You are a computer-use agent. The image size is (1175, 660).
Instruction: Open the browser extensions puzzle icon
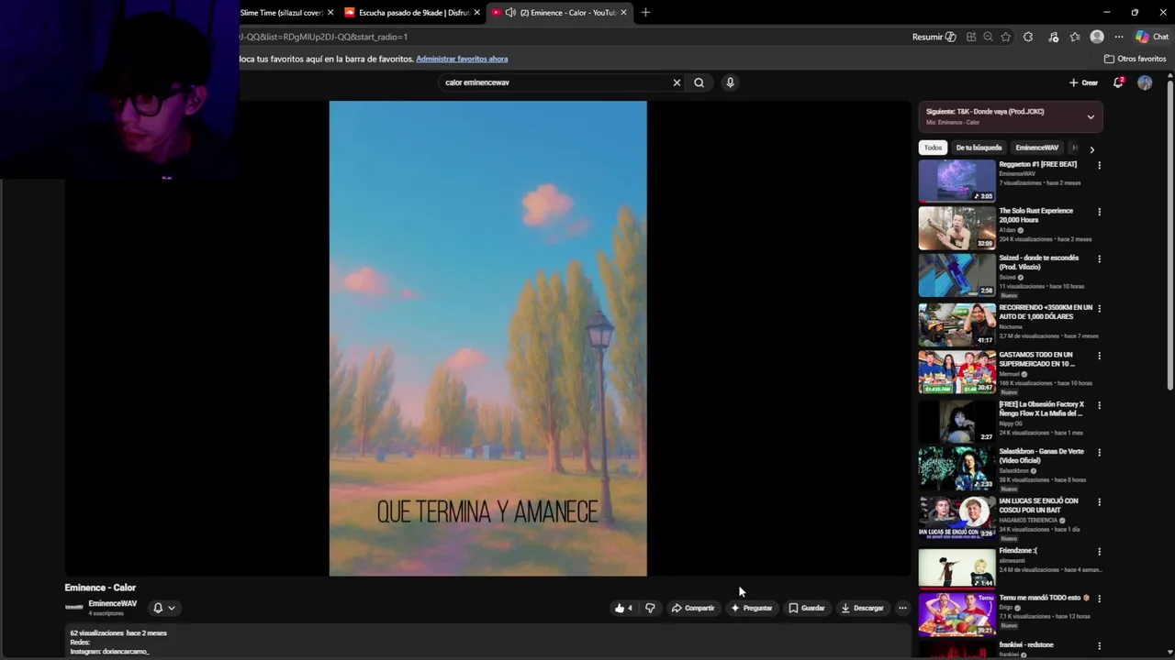tap(1028, 37)
